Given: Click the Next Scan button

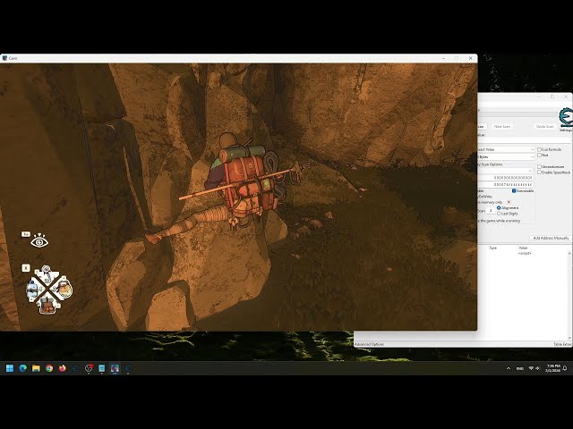Looking at the screenshot, I should click(501, 127).
